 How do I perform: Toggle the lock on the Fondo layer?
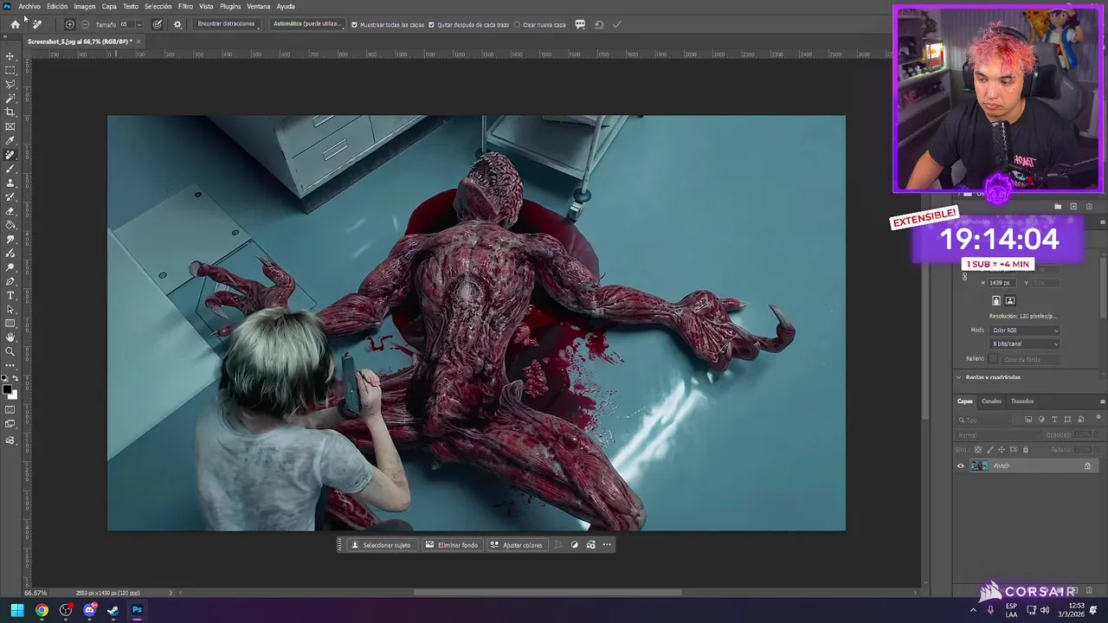(1088, 466)
